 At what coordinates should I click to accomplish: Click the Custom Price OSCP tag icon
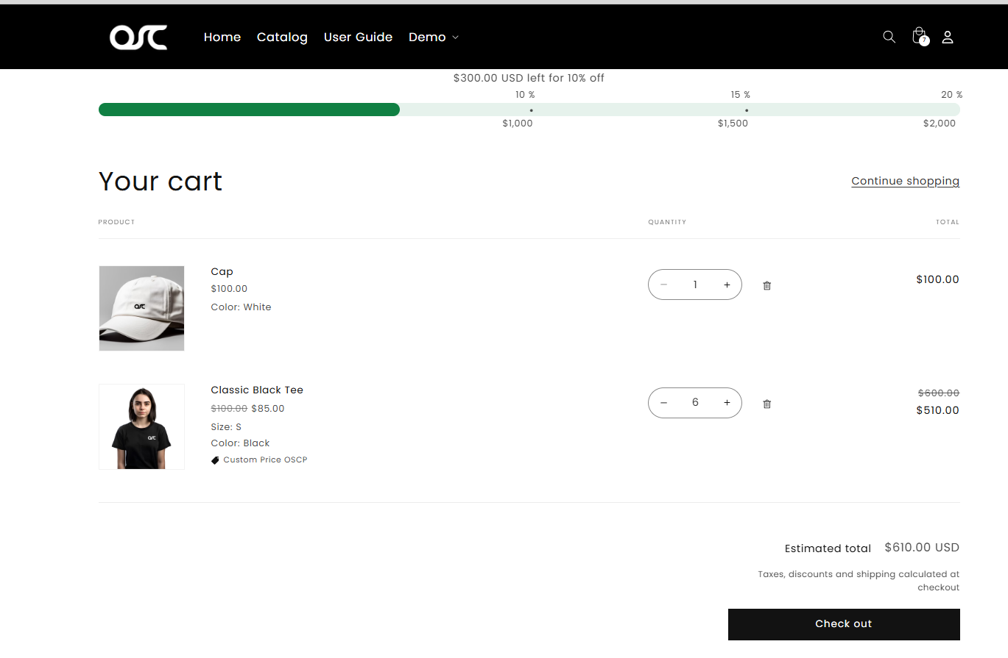click(x=215, y=460)
